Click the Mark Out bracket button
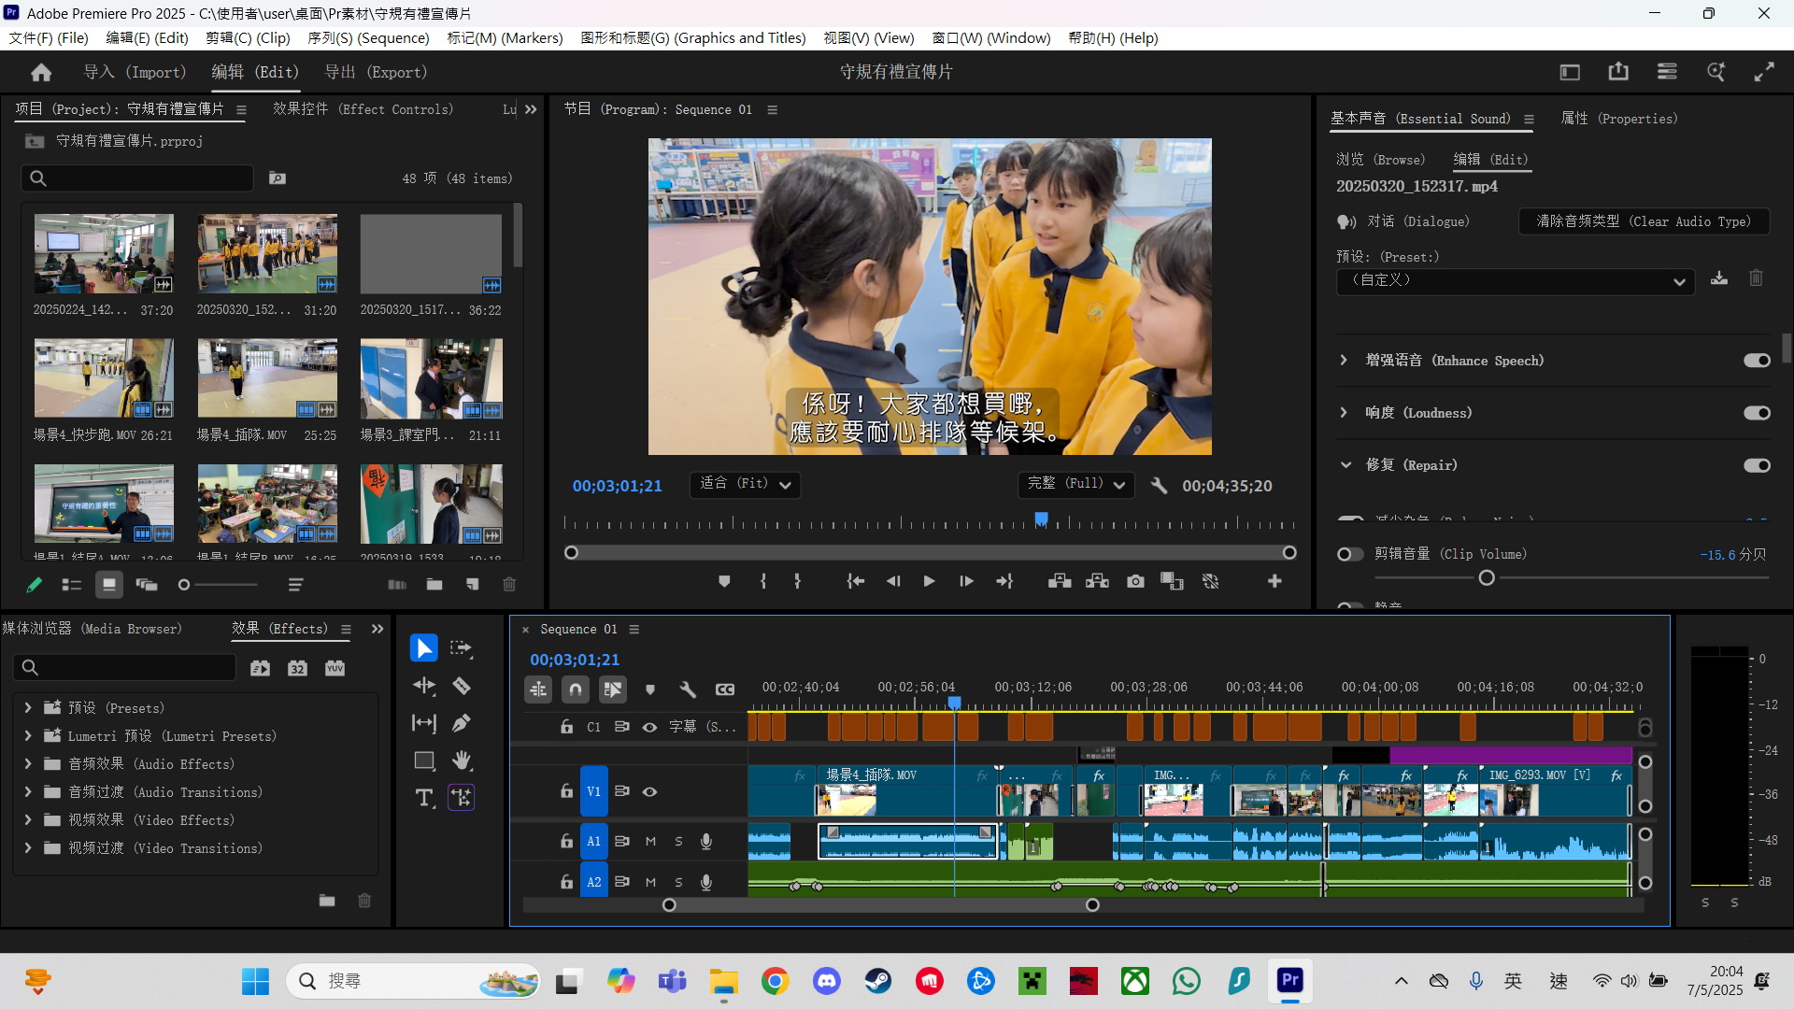Screen dimensions: 1794x1009 click(797, 581)
